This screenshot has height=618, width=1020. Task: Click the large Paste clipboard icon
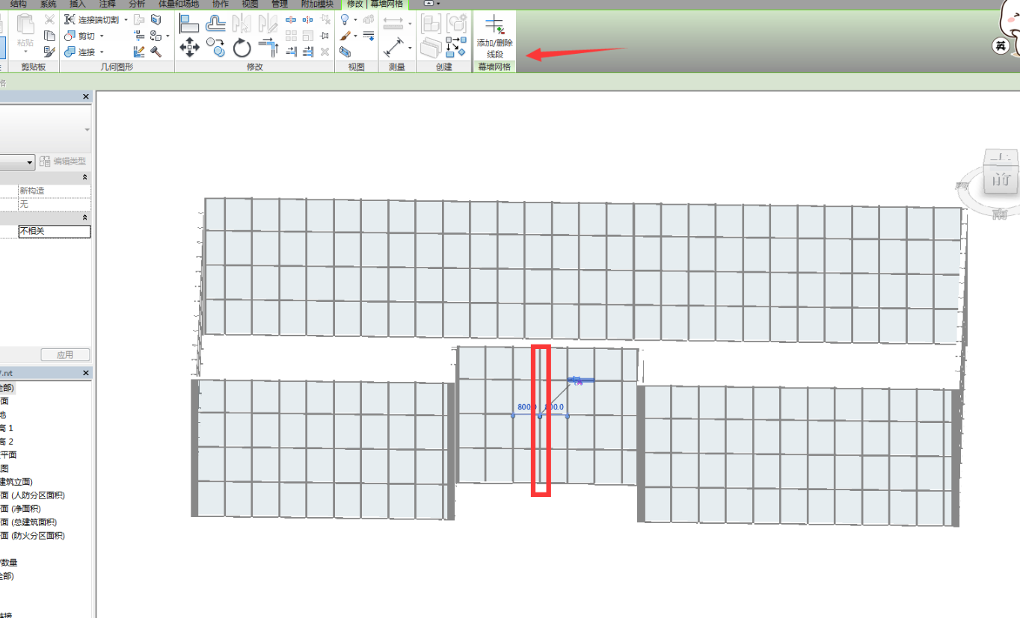pos(25,25)
